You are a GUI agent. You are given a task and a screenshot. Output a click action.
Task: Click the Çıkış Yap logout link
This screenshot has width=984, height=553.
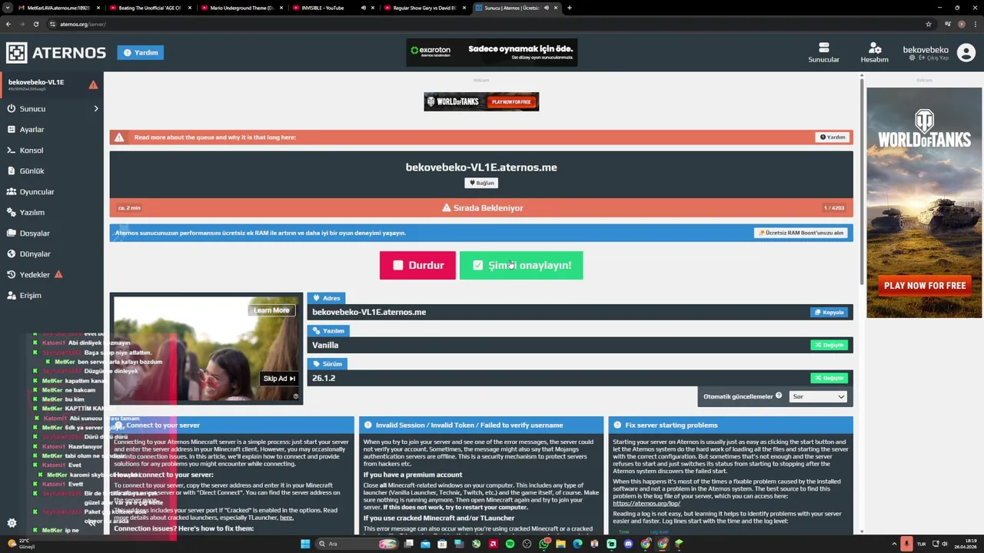coord(934,58)
